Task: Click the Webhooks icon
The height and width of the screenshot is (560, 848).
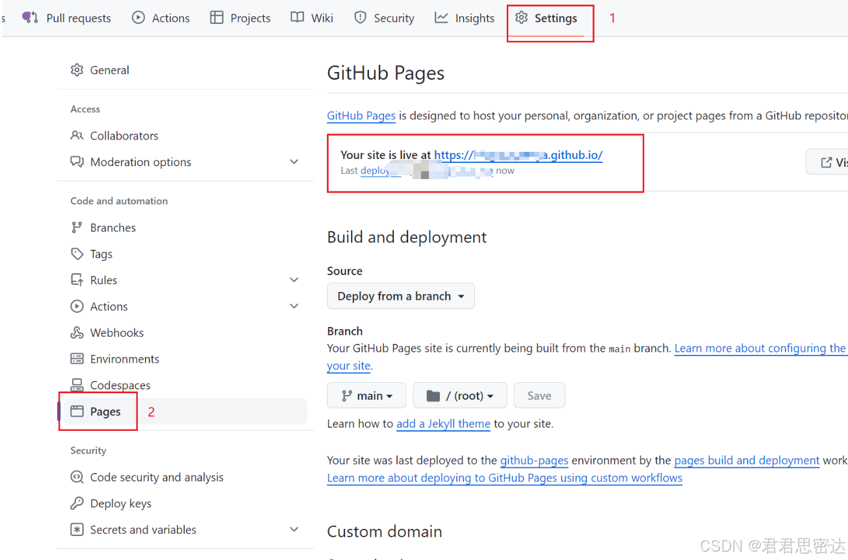Action: point(77,332)
